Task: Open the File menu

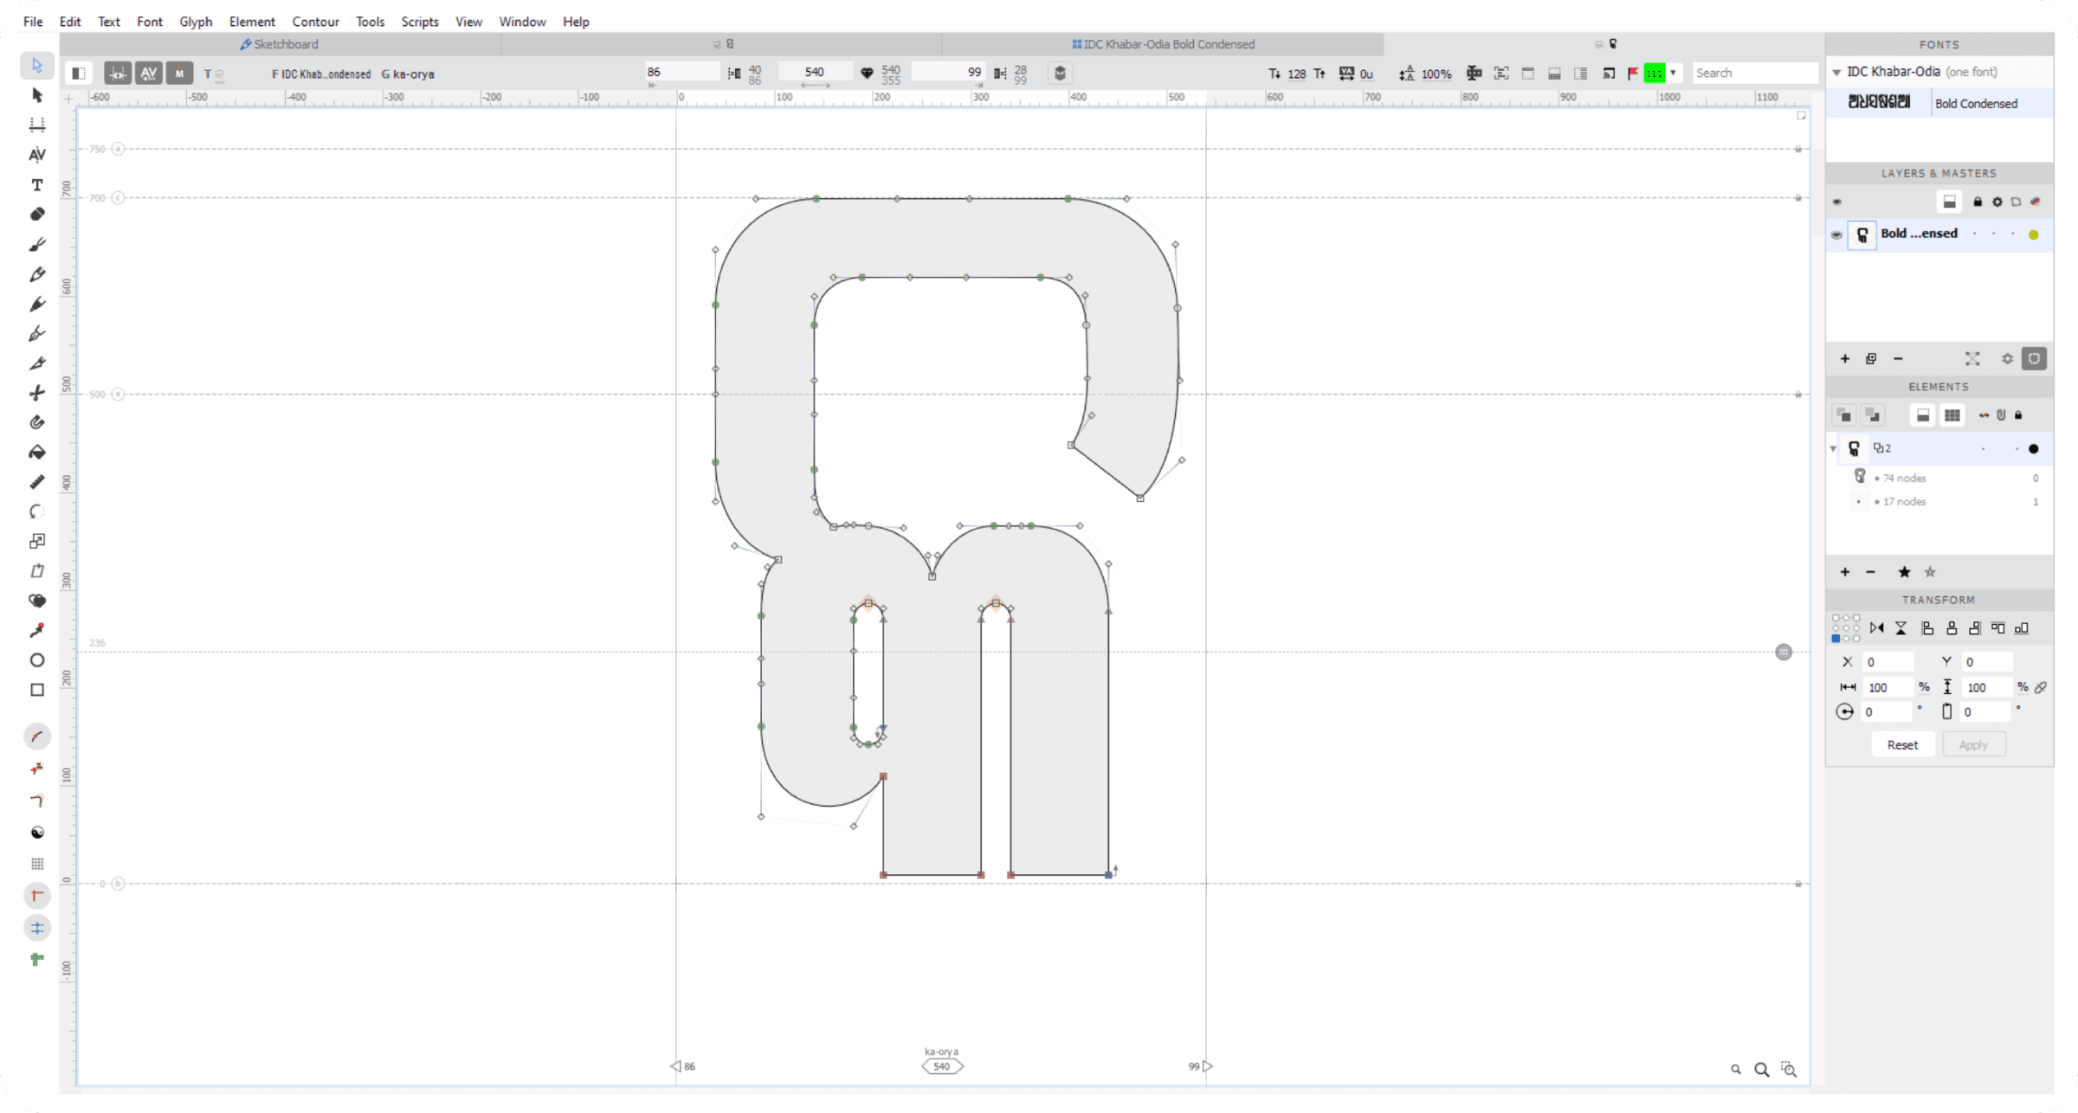Action: [33, 22]
